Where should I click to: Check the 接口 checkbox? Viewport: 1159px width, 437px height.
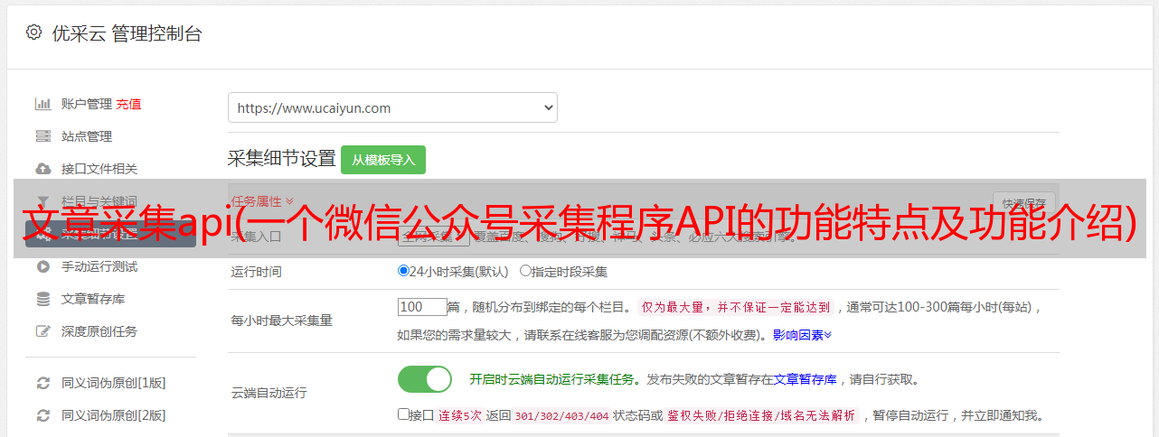click(x=403, y=415)
